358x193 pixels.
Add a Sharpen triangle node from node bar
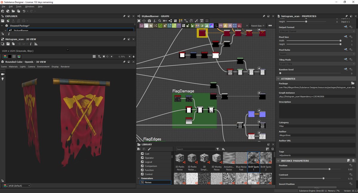point(226,26)
